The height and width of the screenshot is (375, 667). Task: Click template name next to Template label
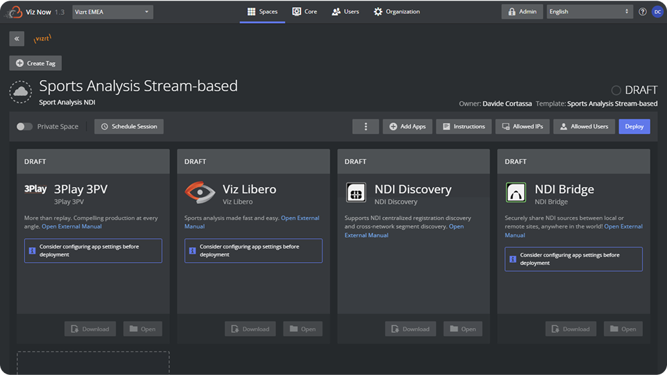(x=612, y=104)
